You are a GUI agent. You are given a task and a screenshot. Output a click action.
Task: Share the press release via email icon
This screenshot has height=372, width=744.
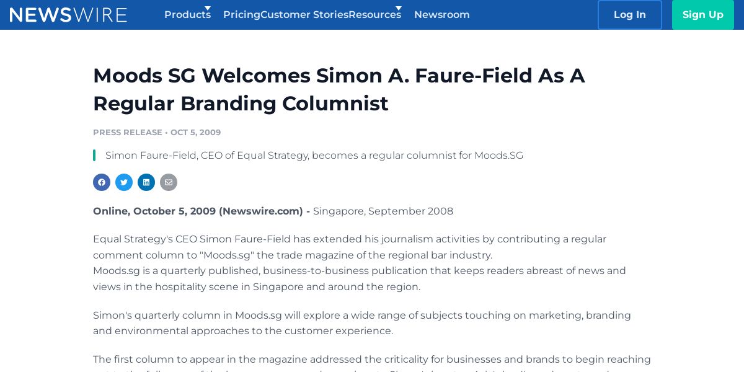[x=169, y=182]
